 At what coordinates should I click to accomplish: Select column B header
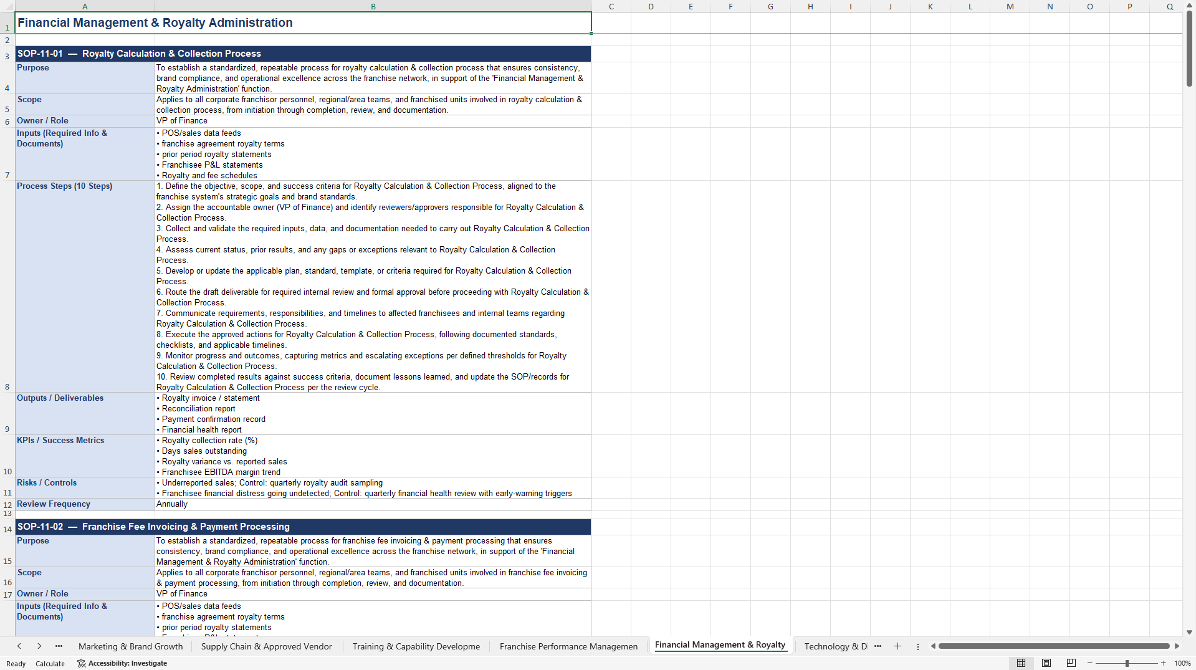[373, 6]
